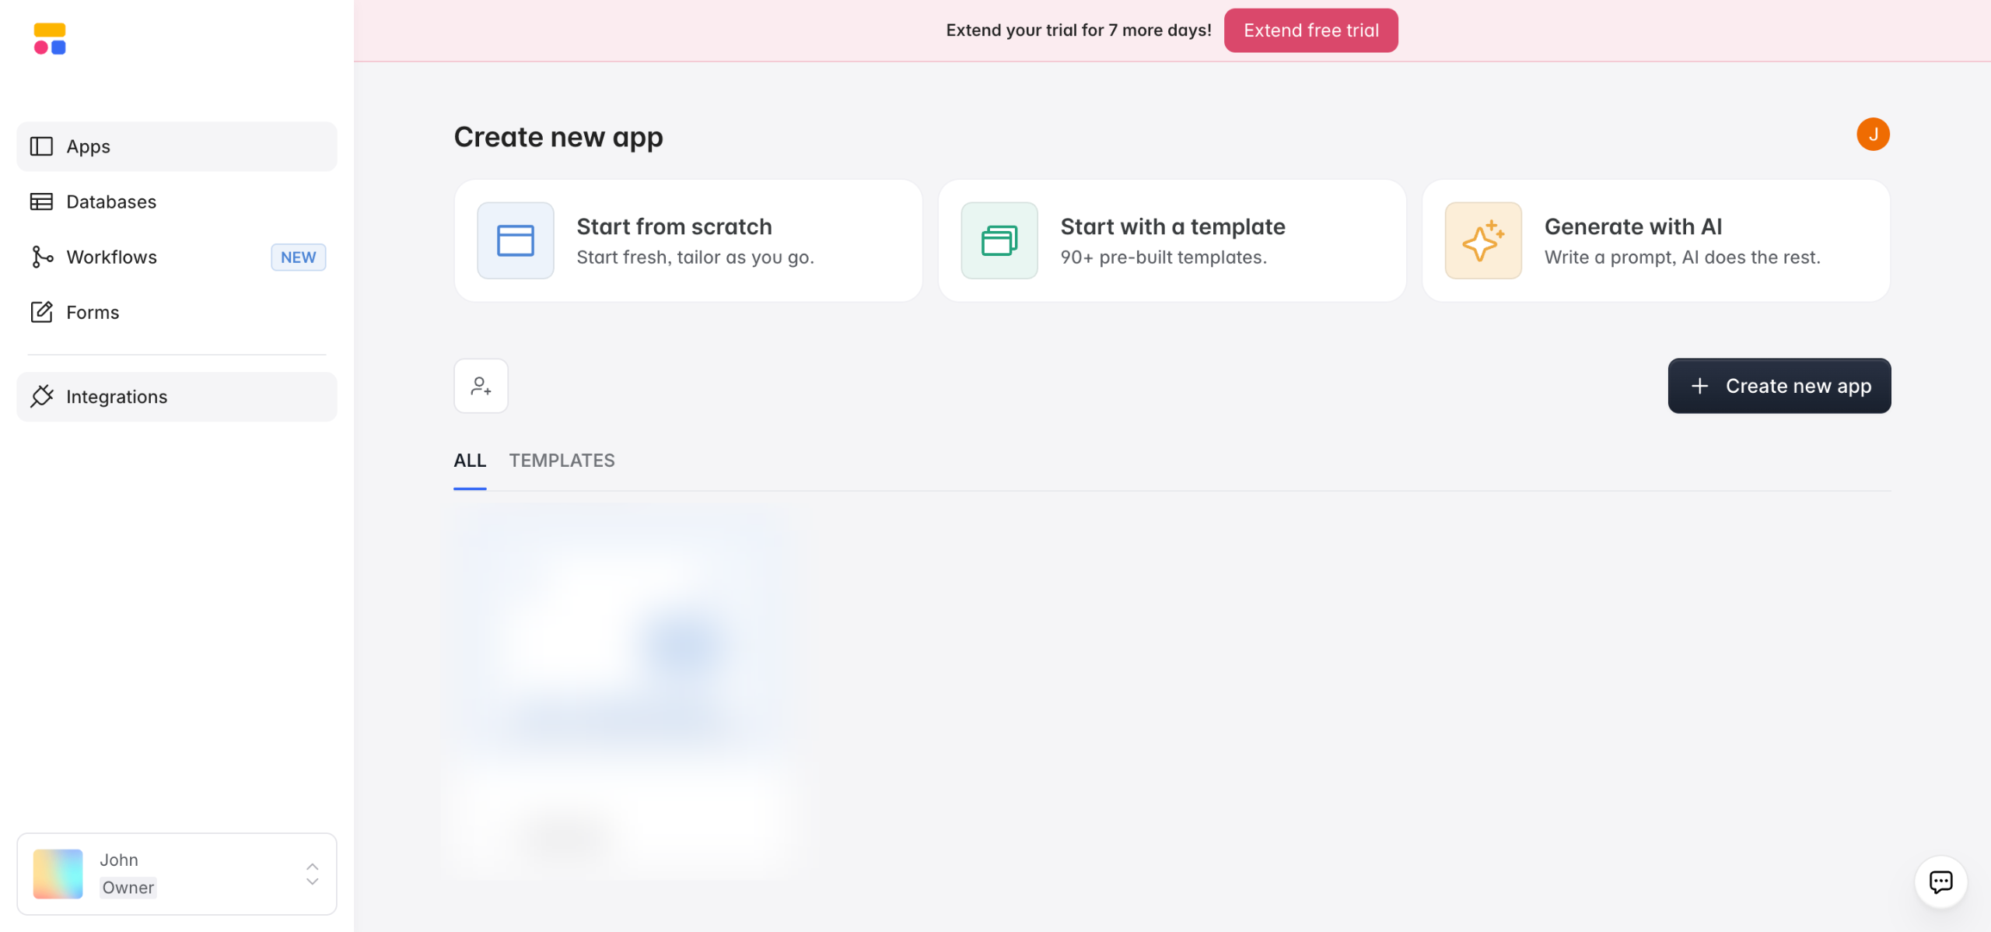The width and height of the screenshot is (1991, 932).
Task: Click the invite user icon button
Action: pyautogui.click(x=481, y=386)
